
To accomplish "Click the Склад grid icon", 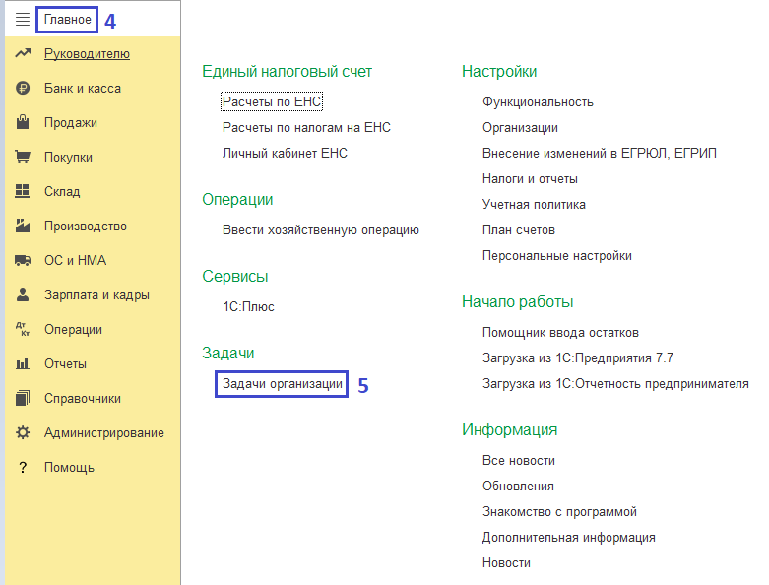I will (x=23, y=192).
